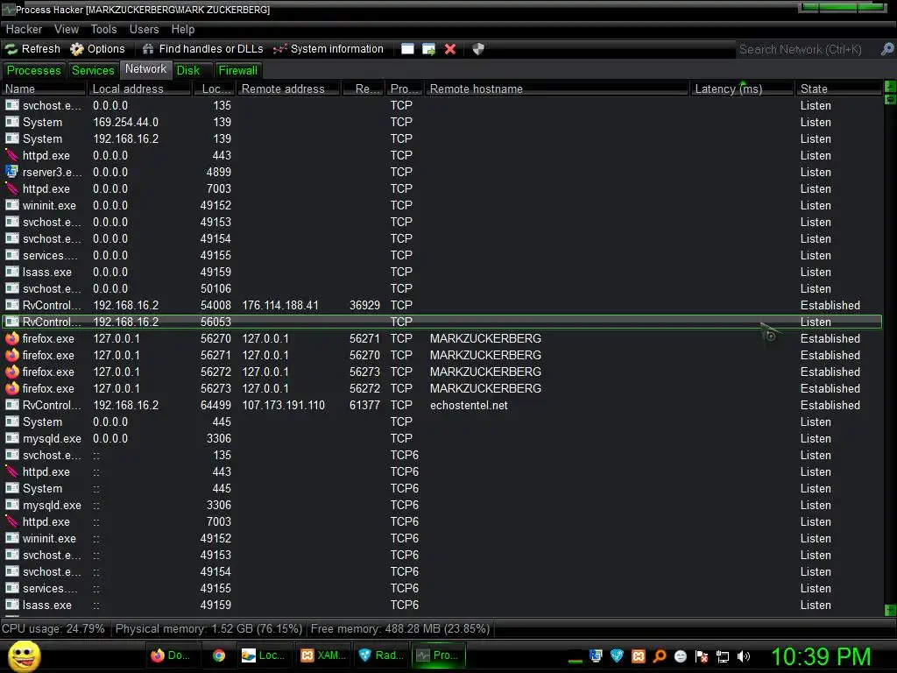Click the orange magnifier tray icon

(659, 655)
